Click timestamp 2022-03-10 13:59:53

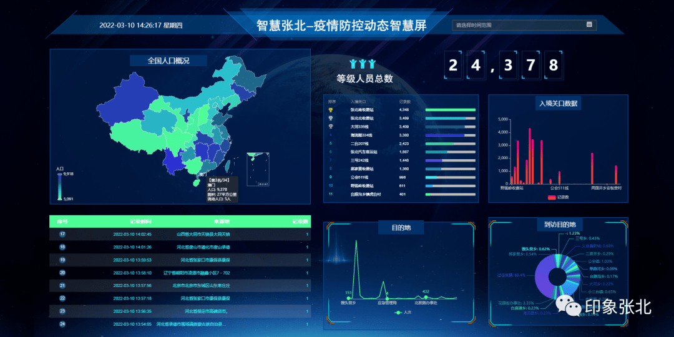pyautogui.click(x=132, y=260)
